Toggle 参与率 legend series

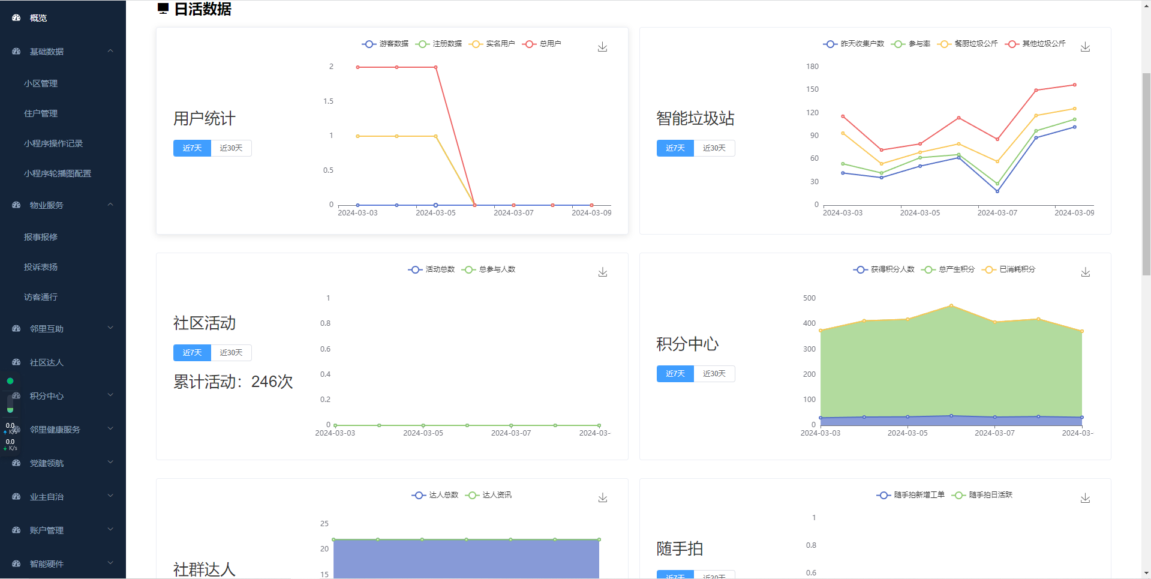point(910,44)
